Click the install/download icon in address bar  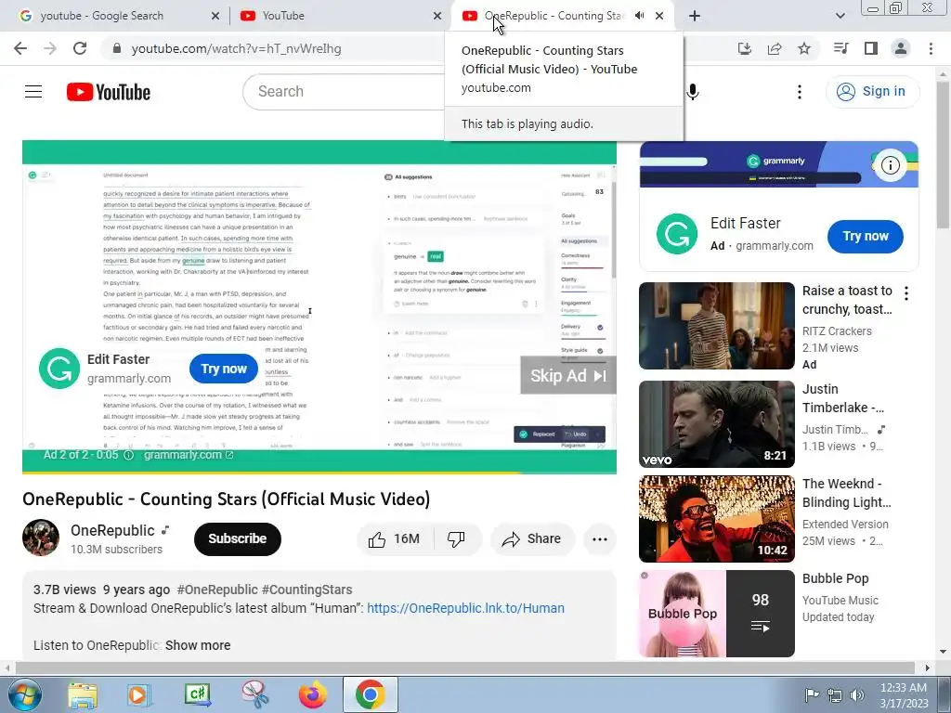[745, 48]
